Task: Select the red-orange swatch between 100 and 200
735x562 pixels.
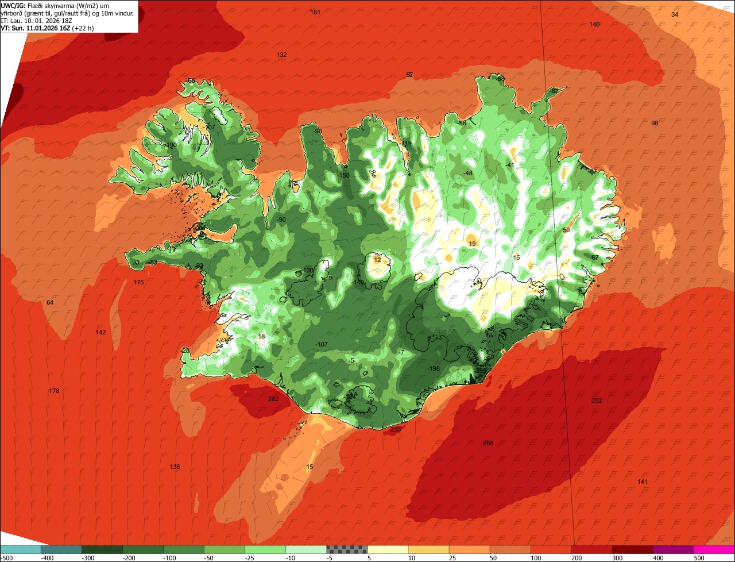Action: 551,549
